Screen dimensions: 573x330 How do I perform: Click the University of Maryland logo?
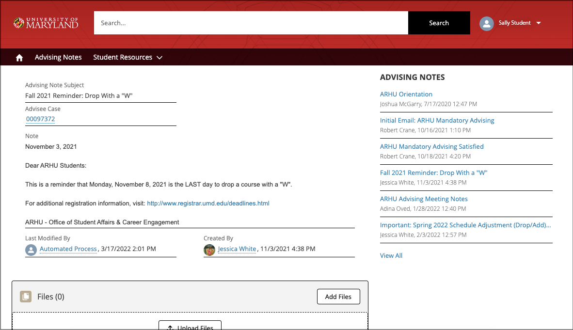pos(46,22)
